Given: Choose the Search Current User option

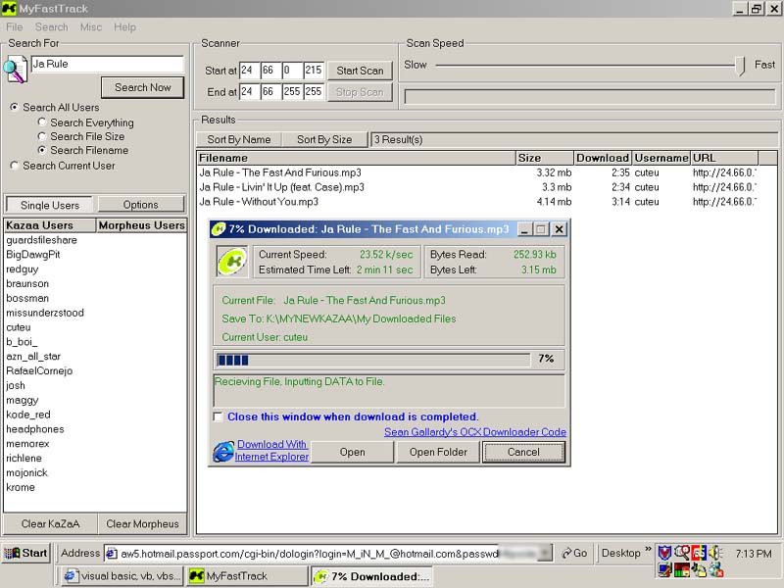Looking at the screenshot, I should (x=14, y=166).
